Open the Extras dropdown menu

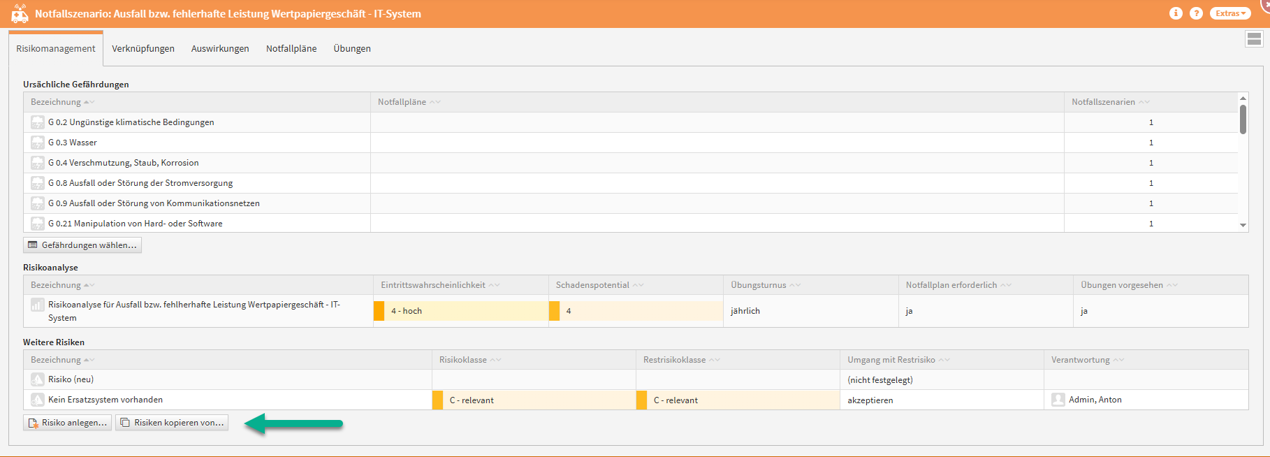pos(1229,13)
